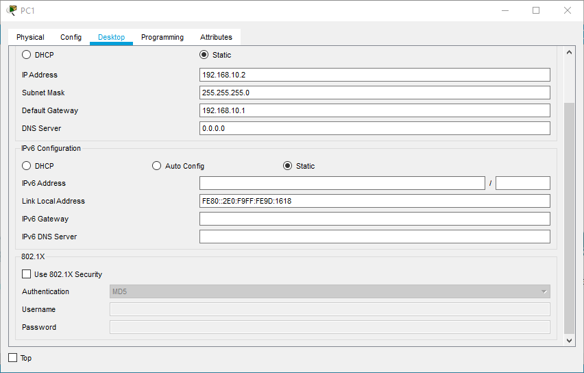Close the PC1 window
584x373 pixels.
568,10
